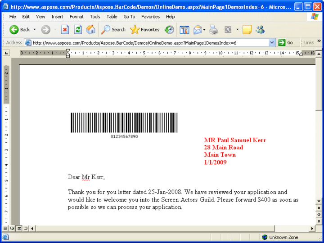
Task: Click the barcode number 01234567890
Action: (124, 137)
